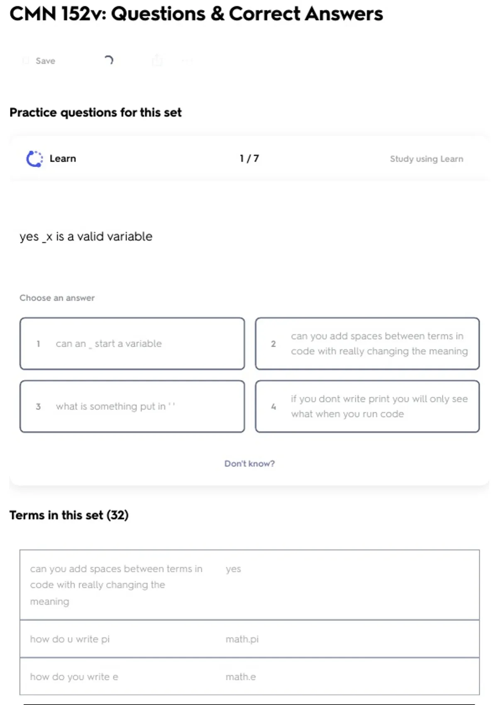Screen dimensions: 498x705
Task: Click the 'yes' definition in first term row
Action: coord(233,569)
